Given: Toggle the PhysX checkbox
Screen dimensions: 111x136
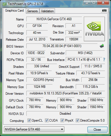Looking at the screenshot, I should [62, 120].
